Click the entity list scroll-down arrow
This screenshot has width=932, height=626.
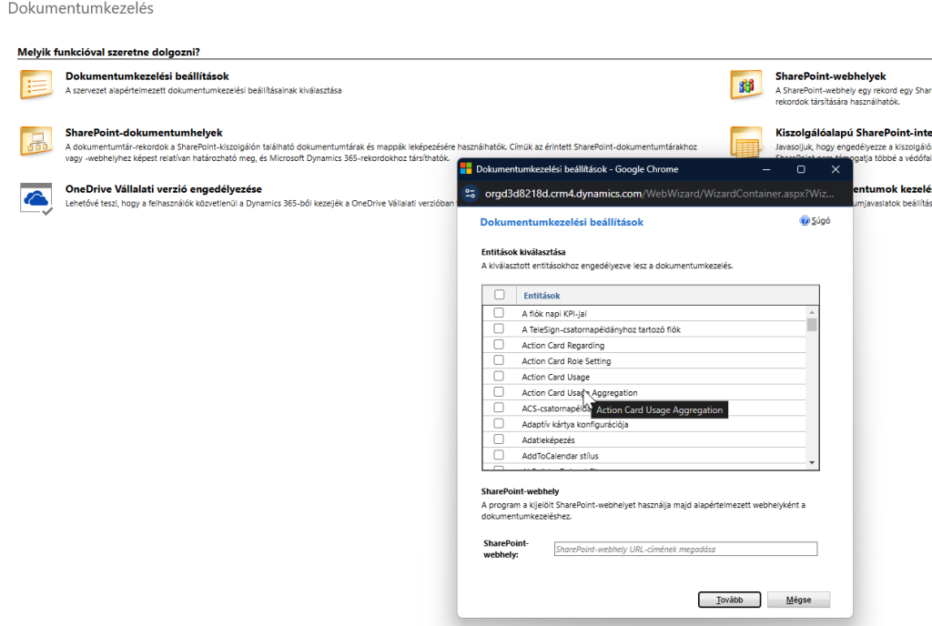tap(813, 463)
